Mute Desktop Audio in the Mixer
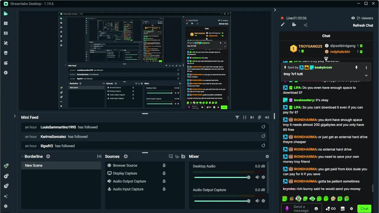The image size is (379, 213). [257, 177]
